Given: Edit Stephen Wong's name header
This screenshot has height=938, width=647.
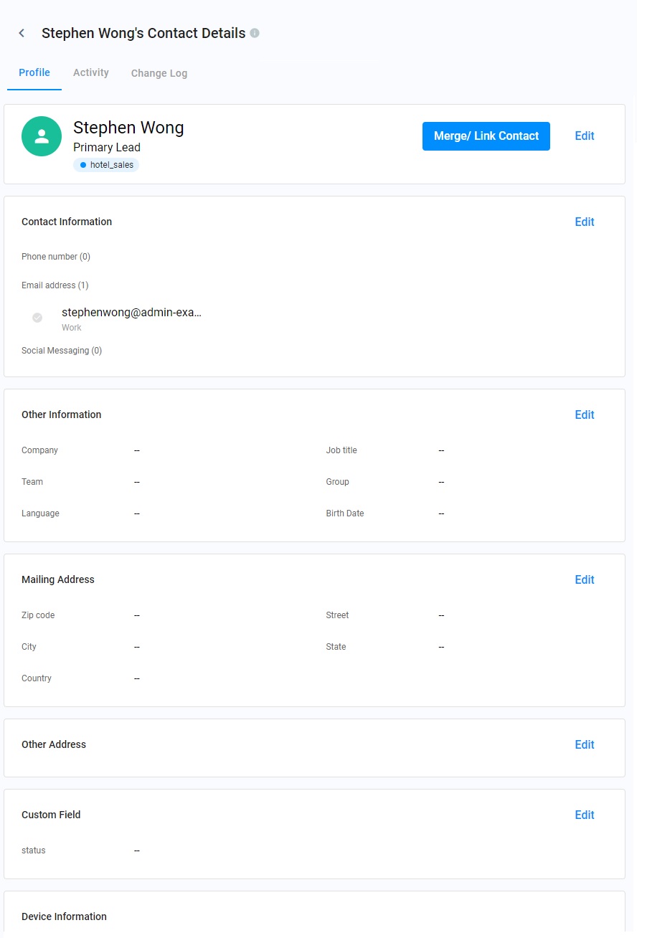Looking at the screenshot, I should point(585,136).
